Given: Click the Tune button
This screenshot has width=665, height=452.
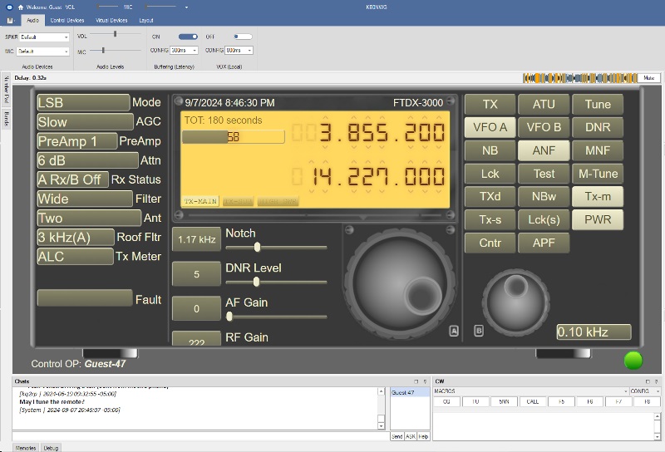Looking at the screenshot, I should (x=598, y=105).
